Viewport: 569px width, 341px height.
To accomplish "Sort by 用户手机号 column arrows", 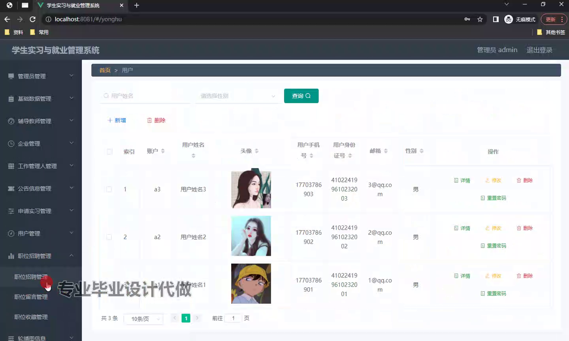I will (x=311, y=156).
